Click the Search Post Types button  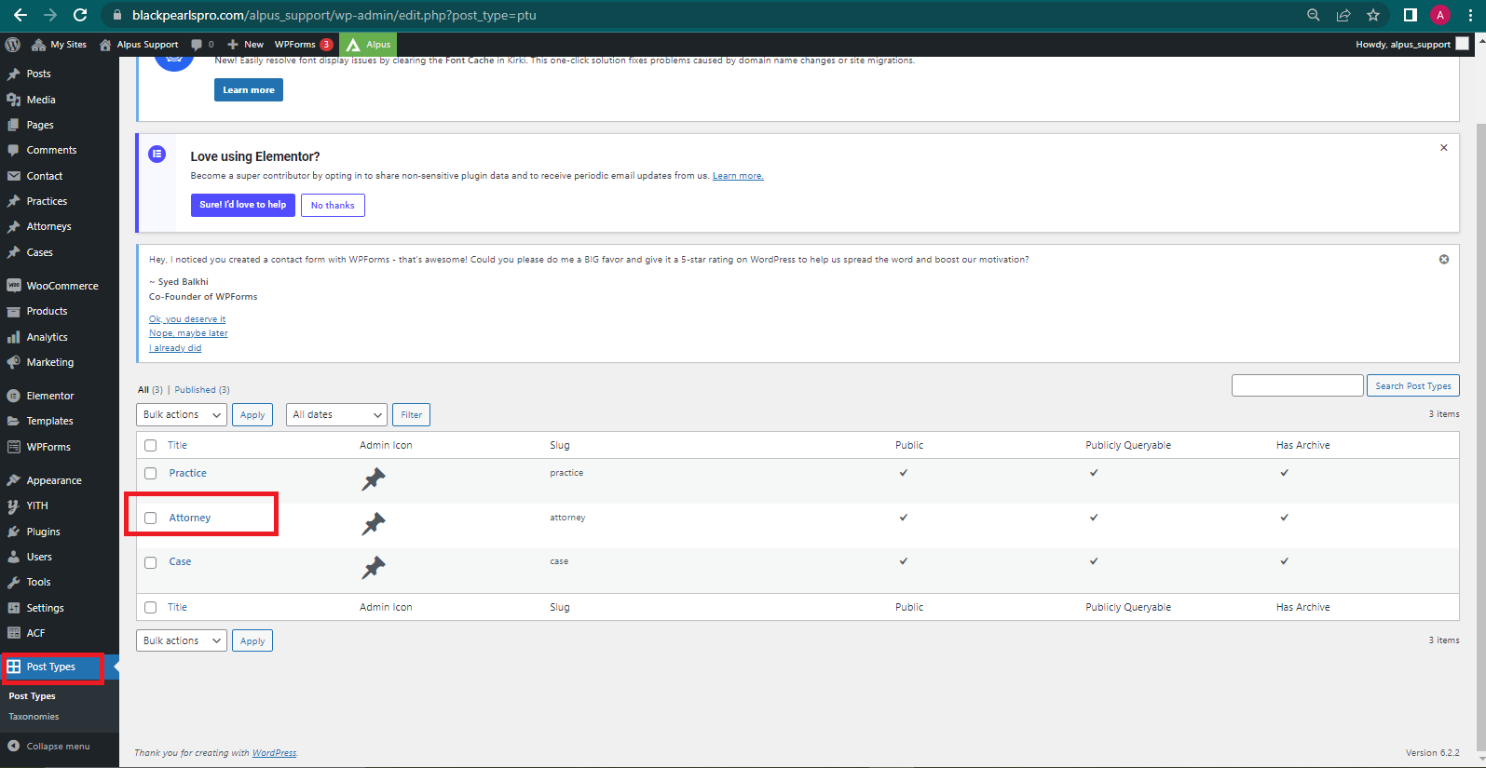tap(1412, 385)
